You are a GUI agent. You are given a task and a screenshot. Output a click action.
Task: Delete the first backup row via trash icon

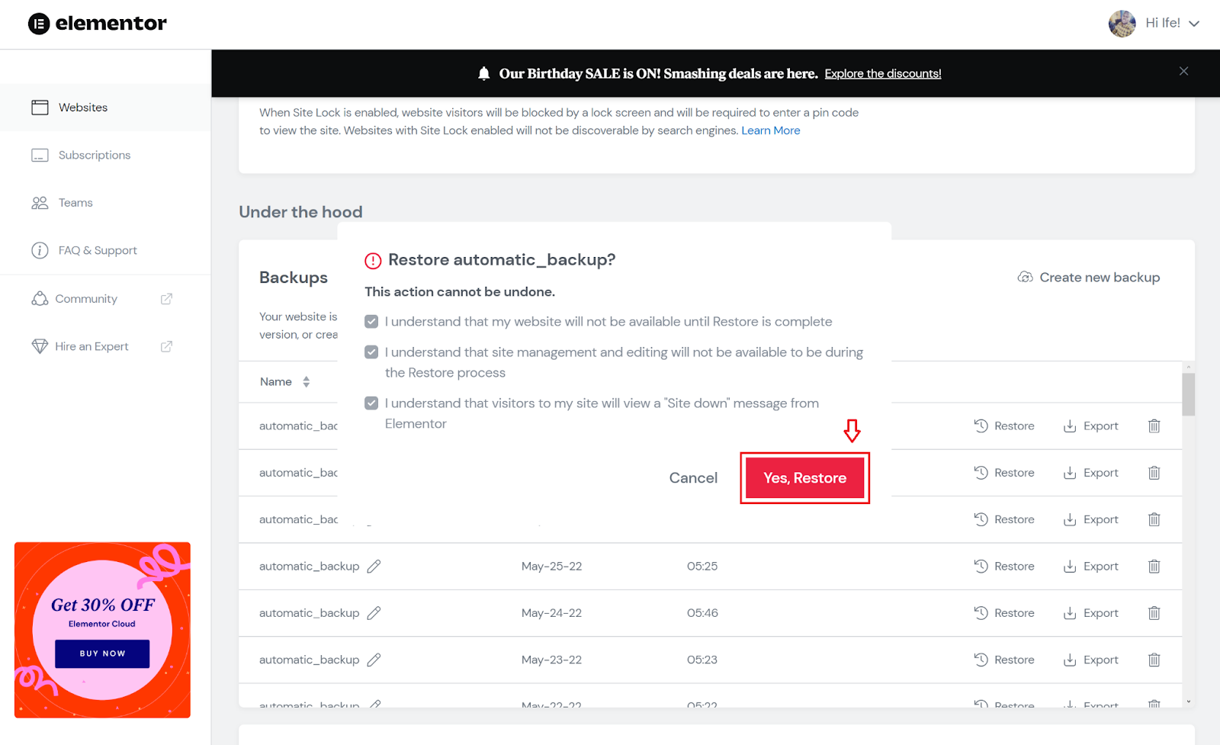pyautogui.click(x=1154, y=426)
